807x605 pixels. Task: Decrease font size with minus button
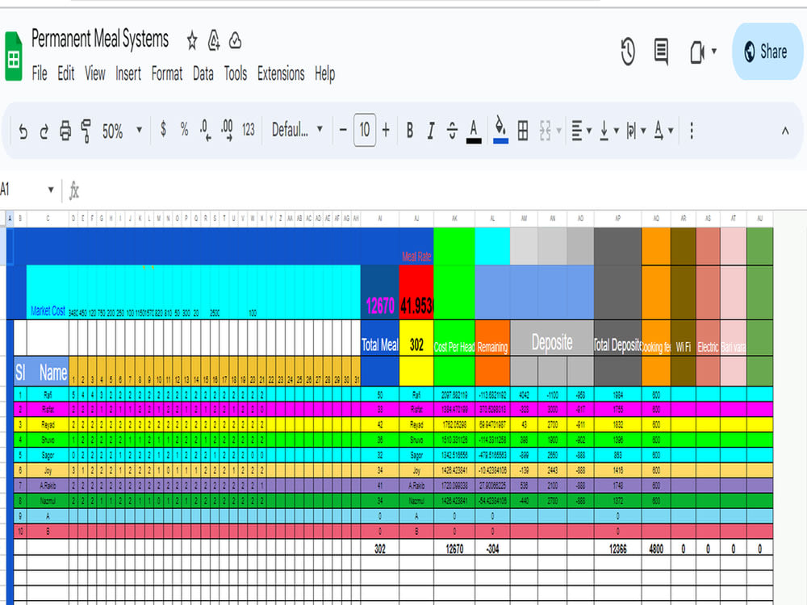coord(343,130)
